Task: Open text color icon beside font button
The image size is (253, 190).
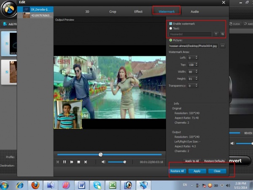Action: 222,33
